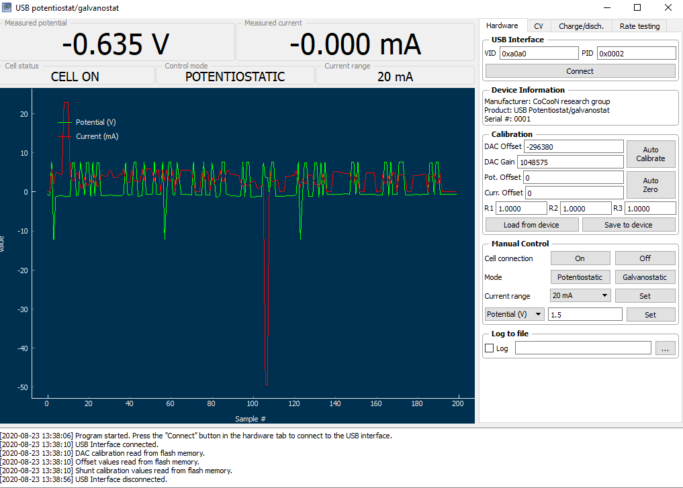Turn cell connection Off
Viewport: 683px width, 488px height.
(645, 258)
